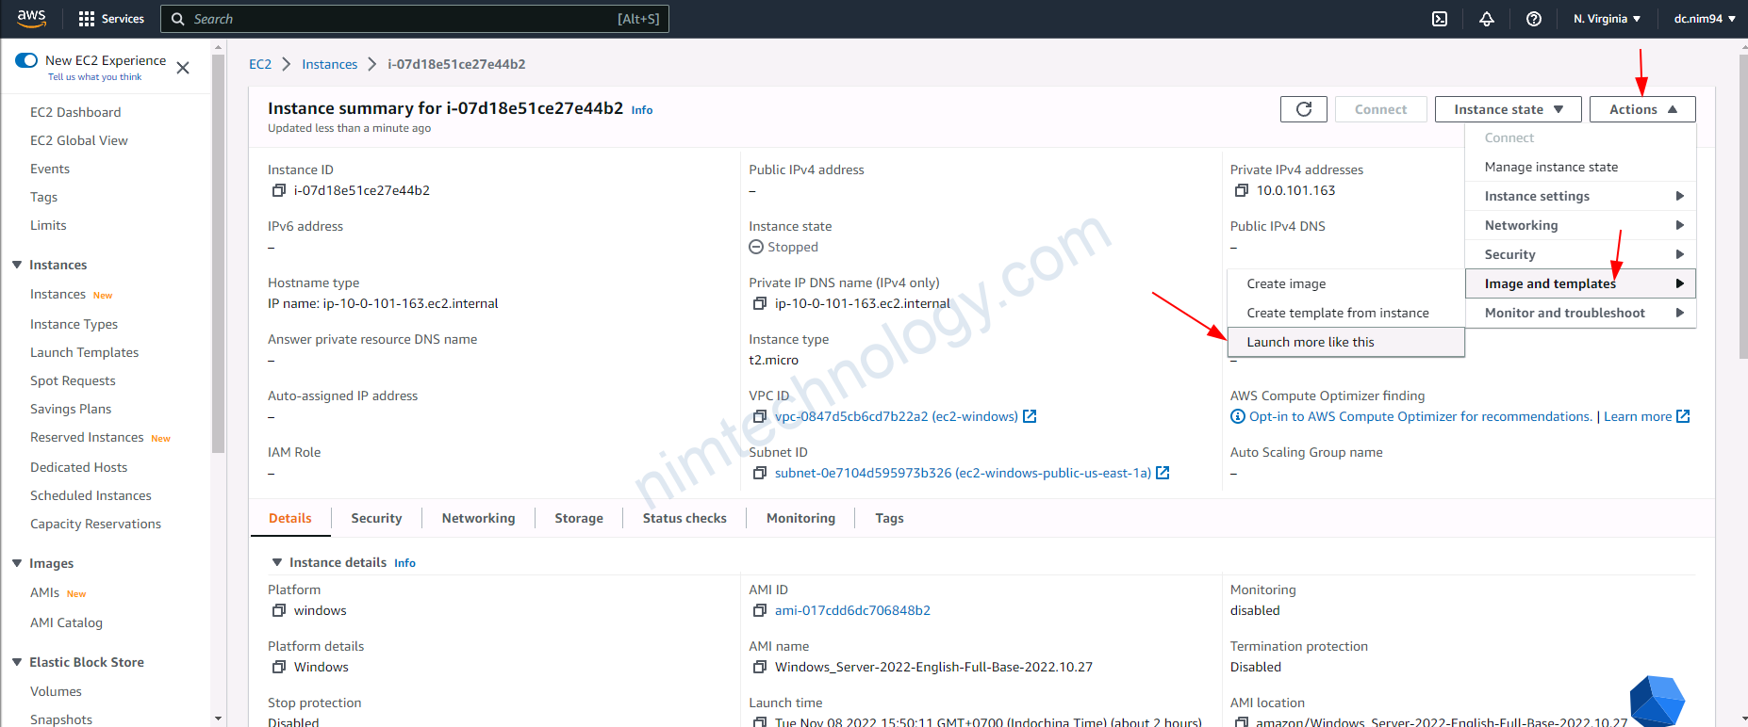Switch to the Details tab
Screen dimensions: 1748x727
[290, 518]
